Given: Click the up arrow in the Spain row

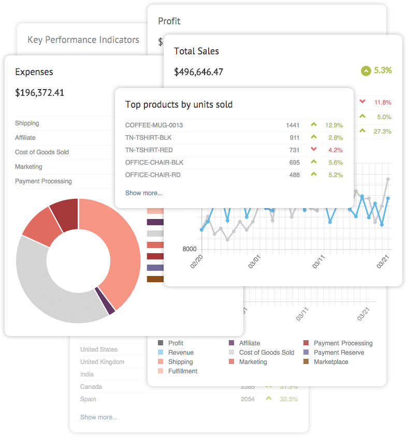Looking at the screenshot, I should coord(268,399).
